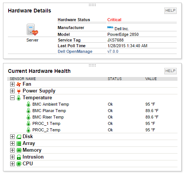The width and height of the screenshot is (185, 174).
Task: Expand the Memory sensor group
Action: 12,150
